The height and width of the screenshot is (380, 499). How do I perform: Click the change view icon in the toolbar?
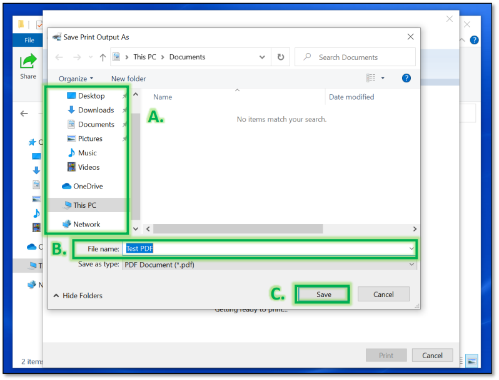click(371, 78)
